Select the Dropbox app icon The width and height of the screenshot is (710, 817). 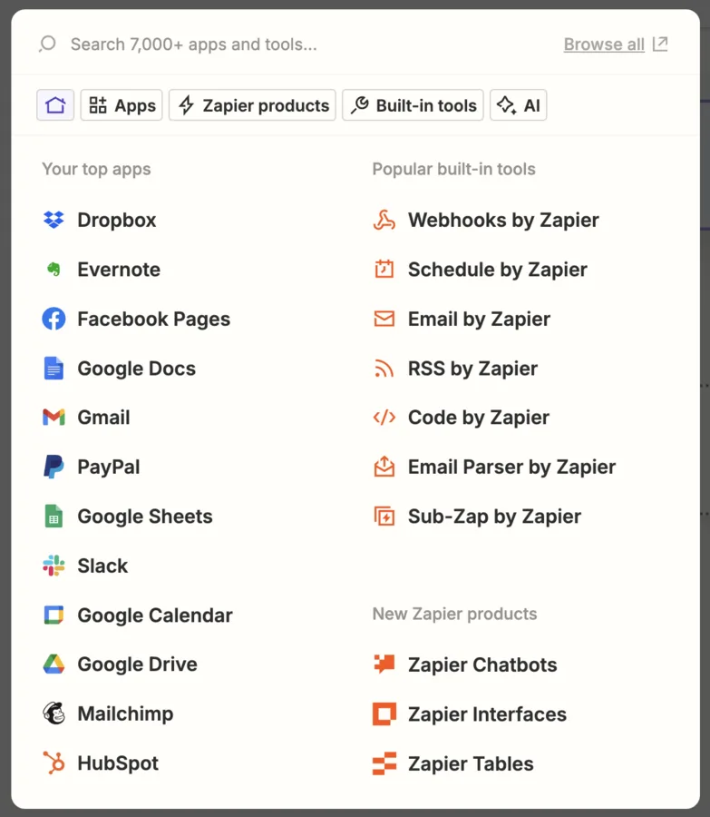point(53,220)
